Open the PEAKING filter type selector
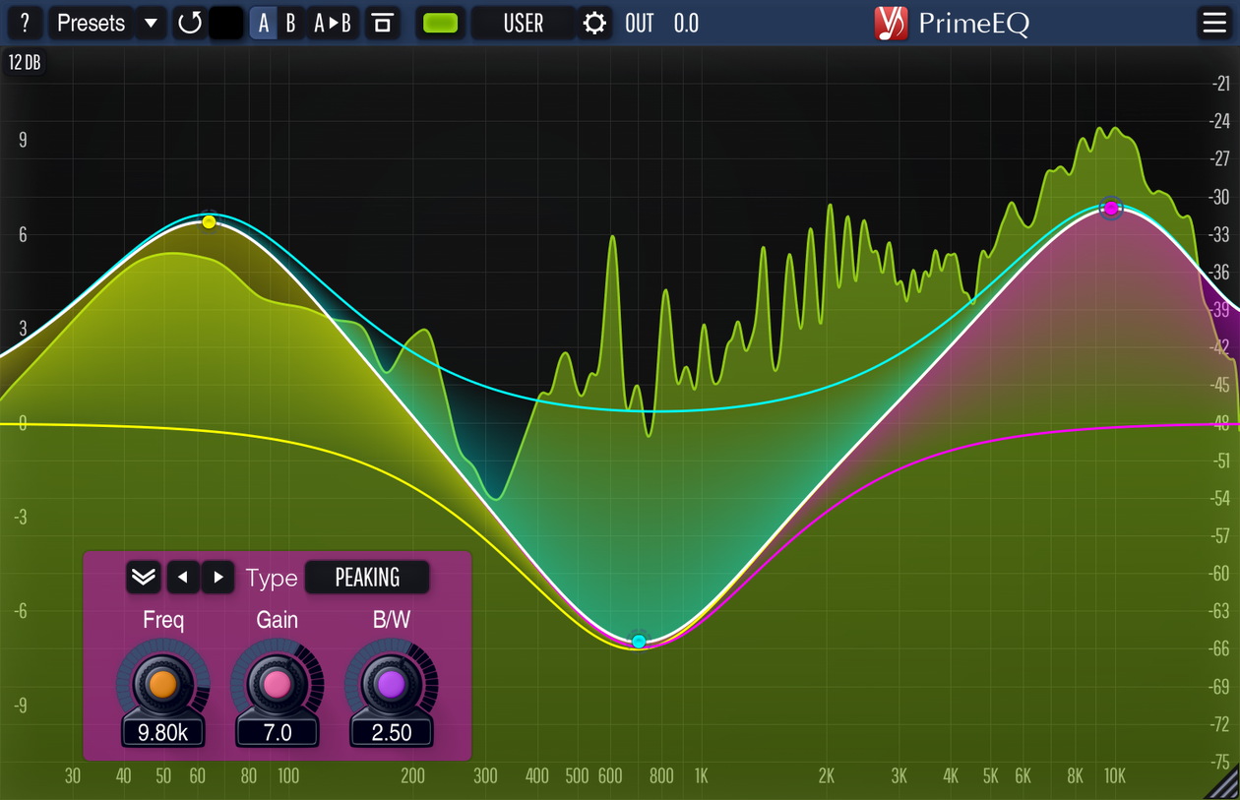 (367, 578)
